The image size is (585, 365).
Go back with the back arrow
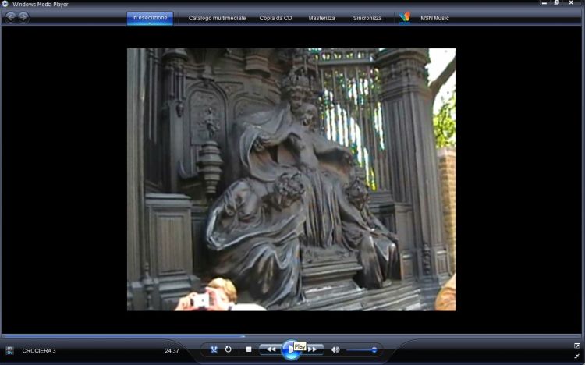click(11, 17)
